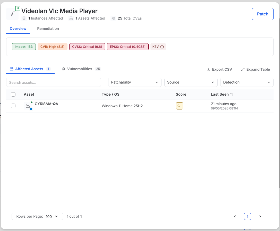Click the EPSS: Critical (0.4088) badge
The width and height of the screenshot is (280, 231).
tap(128, 47)
